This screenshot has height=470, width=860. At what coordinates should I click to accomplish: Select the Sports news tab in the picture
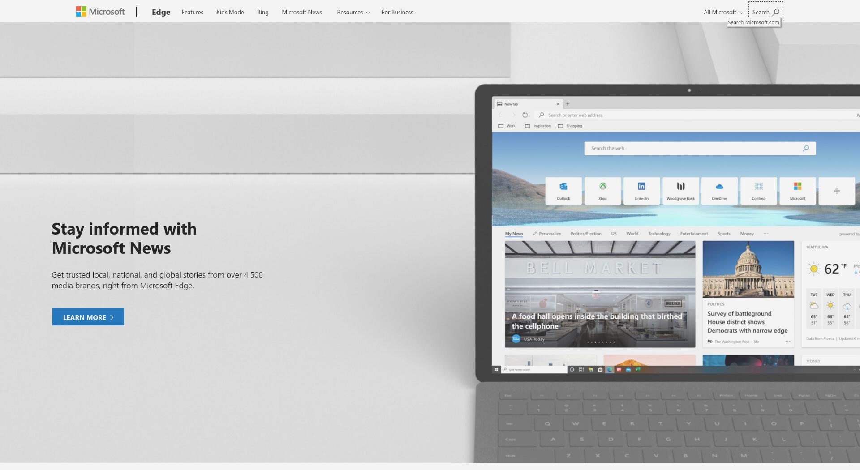pyautogui.click(x=724, y=234)
